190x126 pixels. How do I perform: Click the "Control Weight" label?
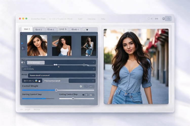30,86
